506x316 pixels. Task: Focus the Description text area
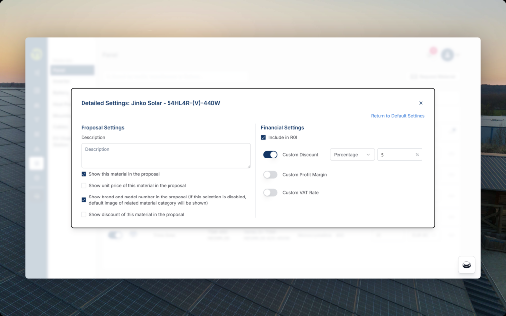click(166, 156)
